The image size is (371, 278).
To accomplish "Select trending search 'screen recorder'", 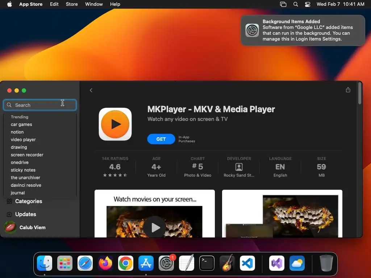I will pyautogui.click(x=27, y=155).
